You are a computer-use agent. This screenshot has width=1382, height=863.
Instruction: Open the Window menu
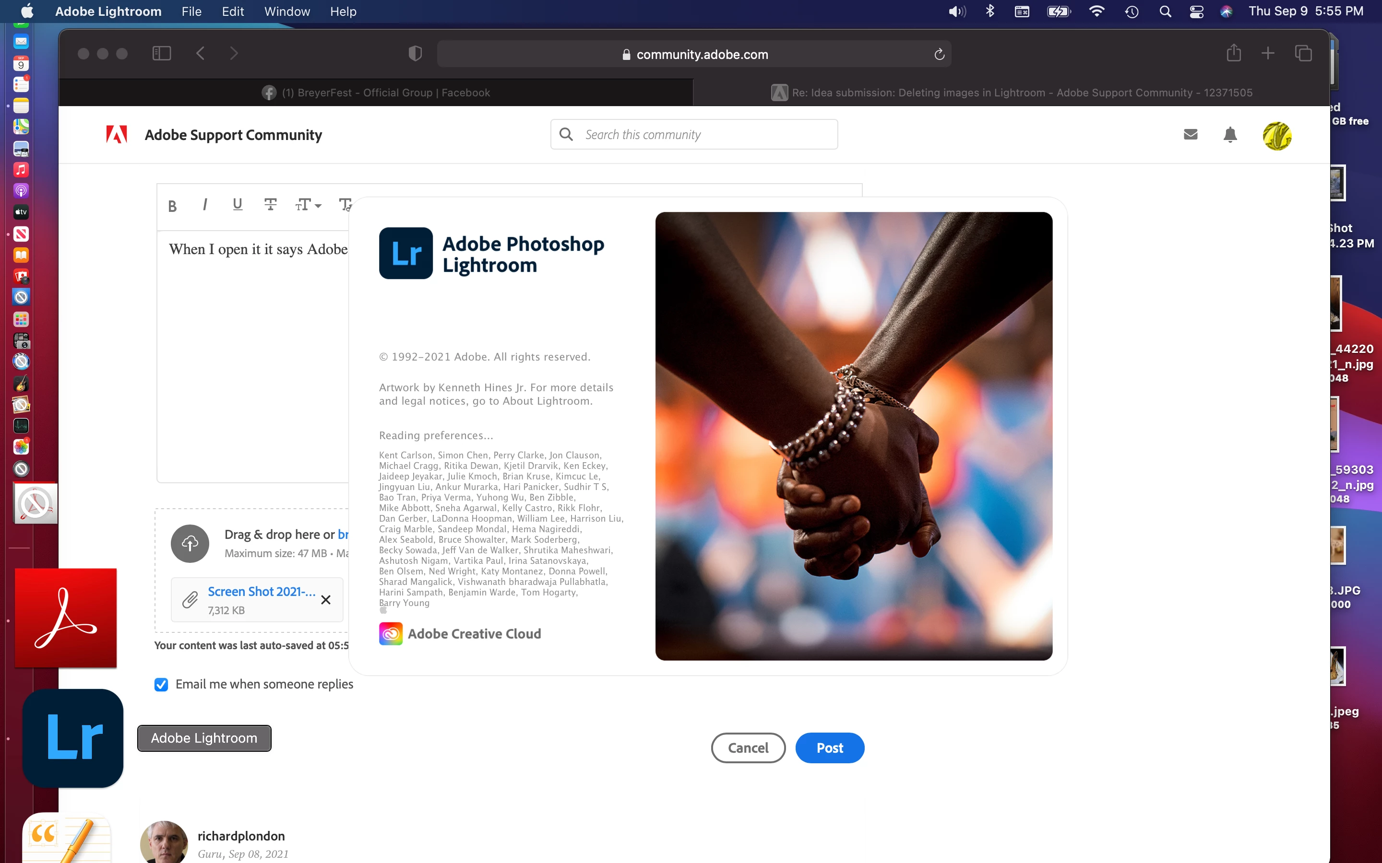286,12
